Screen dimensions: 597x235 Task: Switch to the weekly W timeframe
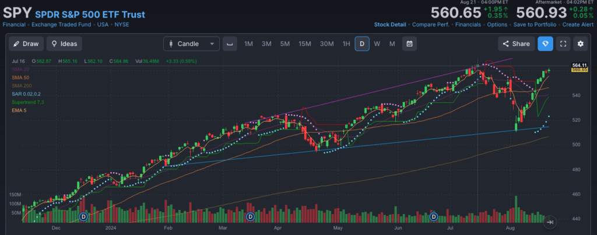click(x=377, y=44)
